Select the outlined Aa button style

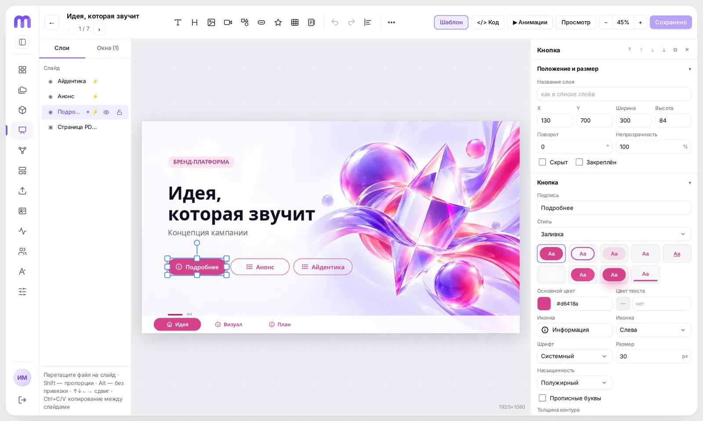click(583, 253)
